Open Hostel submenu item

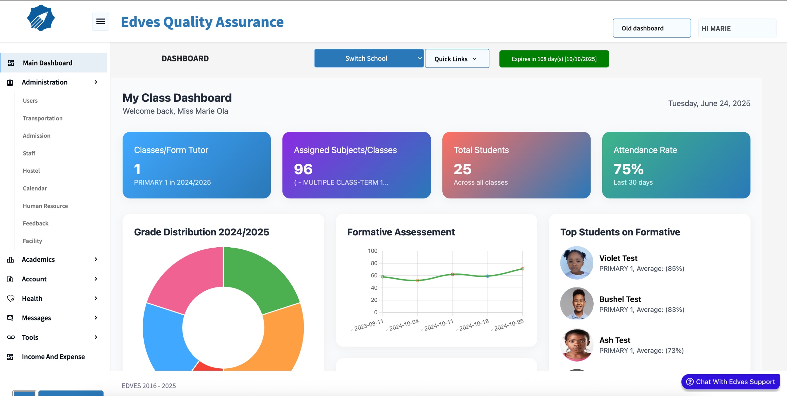tap(31, 171)
